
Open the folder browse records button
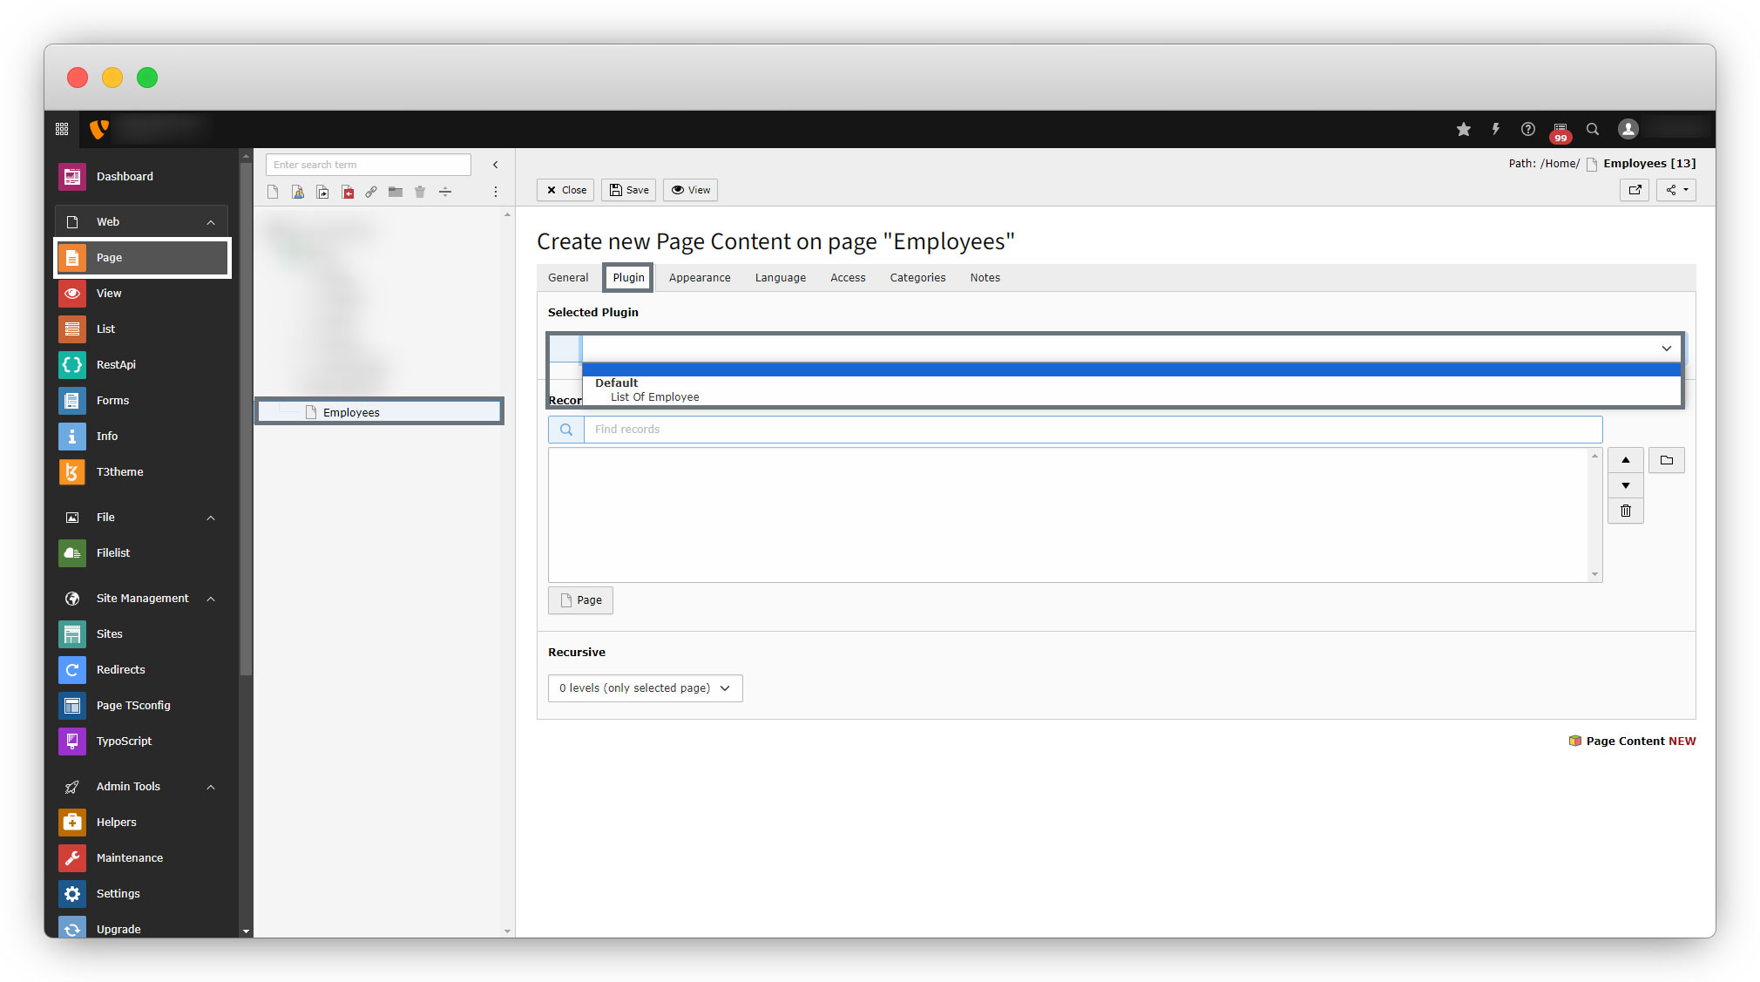[x=1667, y=460]
